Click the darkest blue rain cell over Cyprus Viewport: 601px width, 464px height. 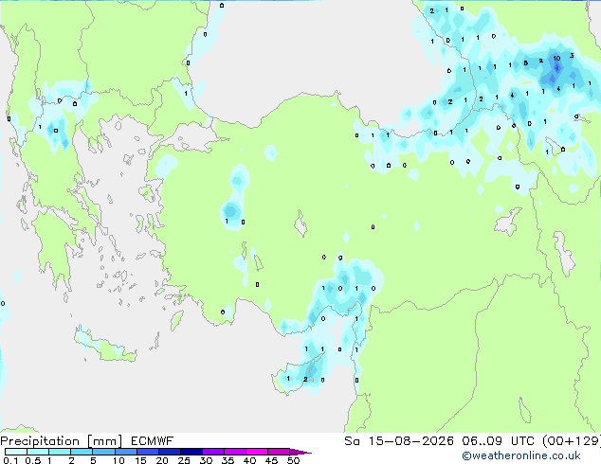pyautogui.click(x=313, y=370)
